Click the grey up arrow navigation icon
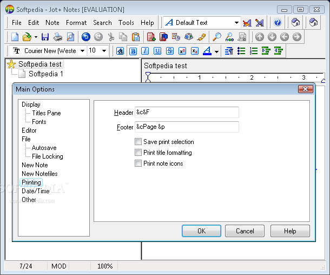Screen dimensions: 330x275 coord(260,37)
